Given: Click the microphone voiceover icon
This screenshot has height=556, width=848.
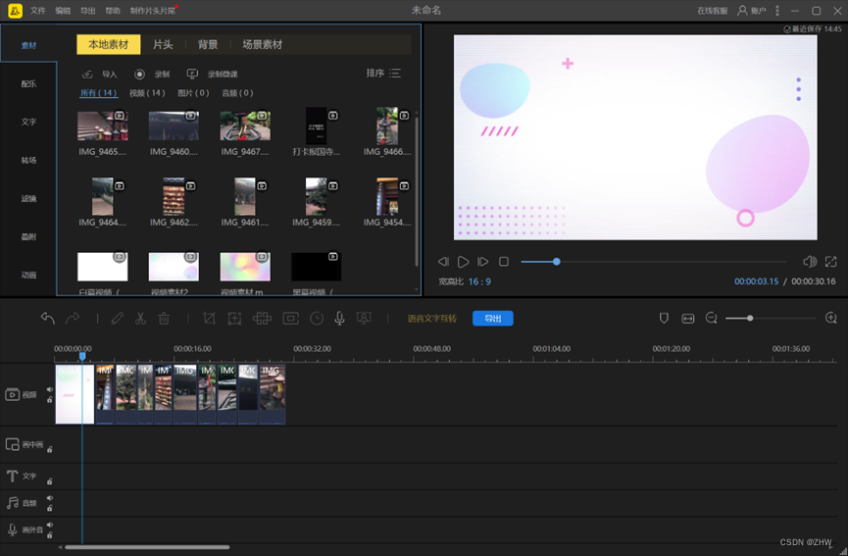Looking at the screenshot, I should pyautogui.click(x=339, y=319).
